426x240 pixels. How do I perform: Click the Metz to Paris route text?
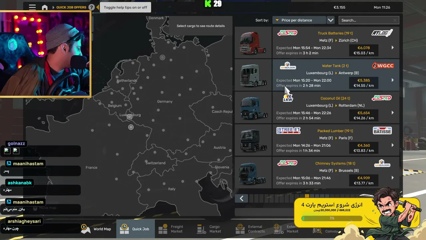pos(336,138)
